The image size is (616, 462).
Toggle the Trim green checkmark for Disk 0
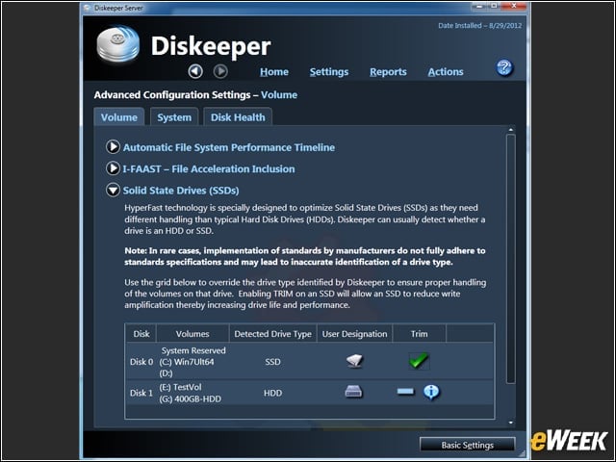(x=419, y=361)
